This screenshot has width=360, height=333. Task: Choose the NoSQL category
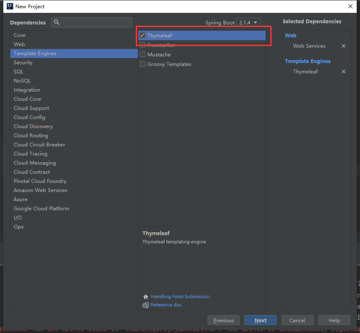74,81
